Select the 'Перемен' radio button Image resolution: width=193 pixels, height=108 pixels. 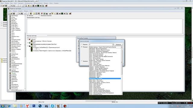click(x=82, y=44)
